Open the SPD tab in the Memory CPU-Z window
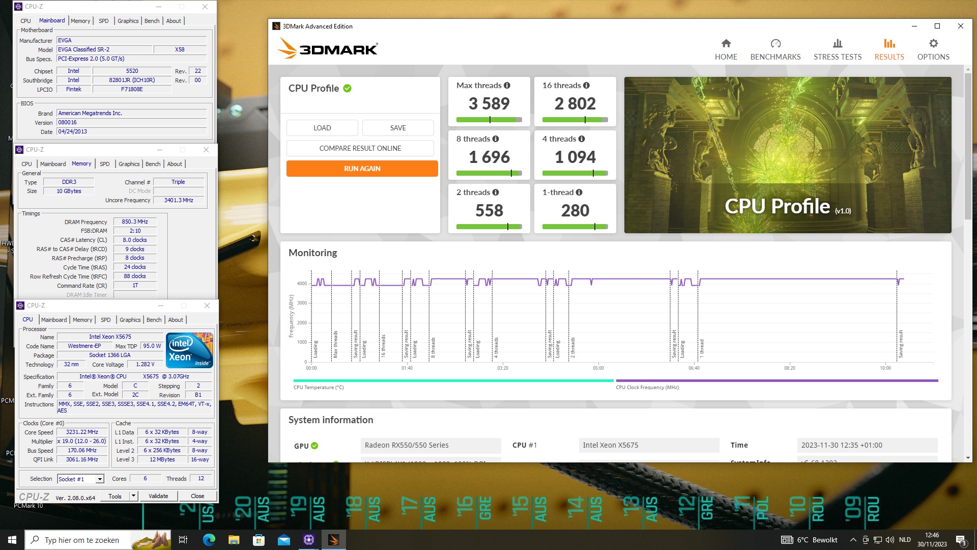This screenshot has height=550, width=977. (104, 164)
